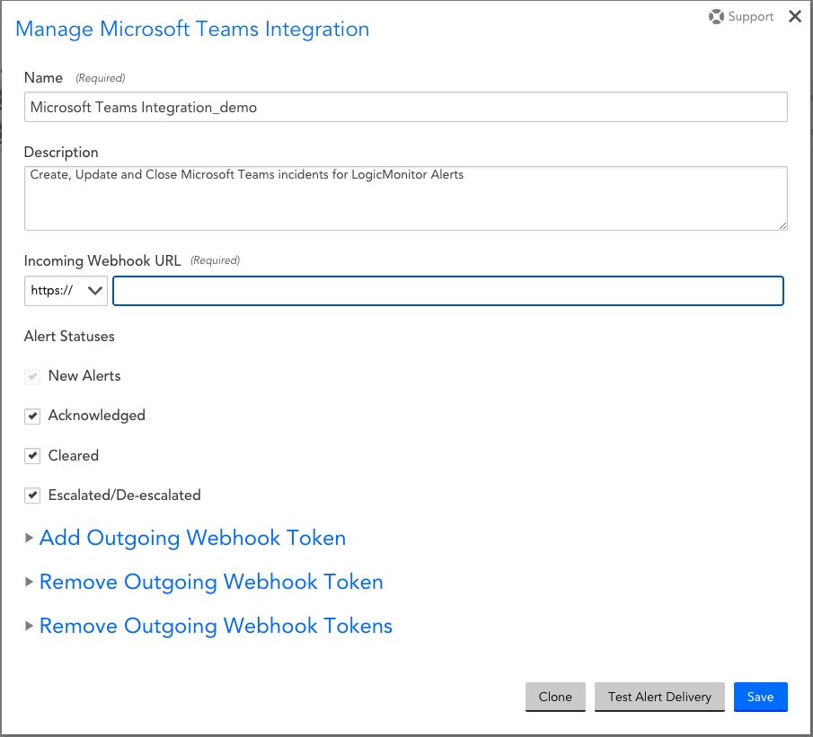
Task: Open the https:// protocol dropdown
Action: point(66,291)
